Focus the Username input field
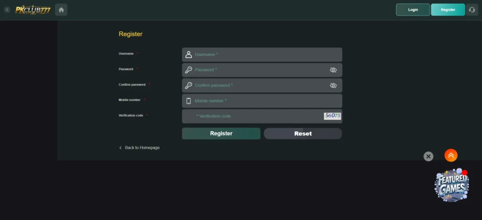This screenshot has width=482, height=220. coord(262,55)
